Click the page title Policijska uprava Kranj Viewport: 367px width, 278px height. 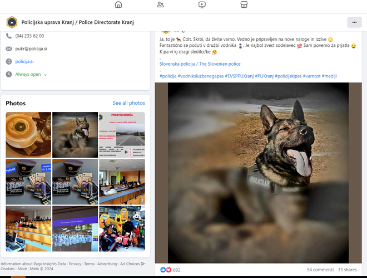78,22
